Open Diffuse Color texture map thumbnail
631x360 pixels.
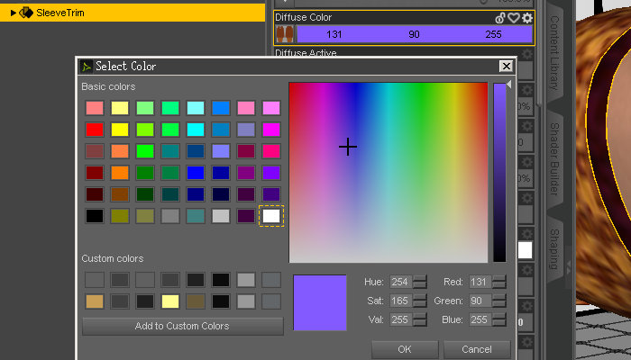(x=285, y=34)
